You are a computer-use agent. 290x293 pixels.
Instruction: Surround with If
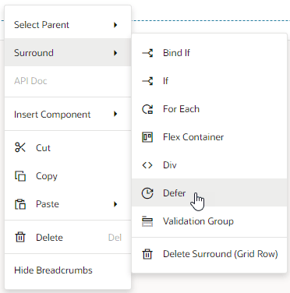(x=210, y=81)
